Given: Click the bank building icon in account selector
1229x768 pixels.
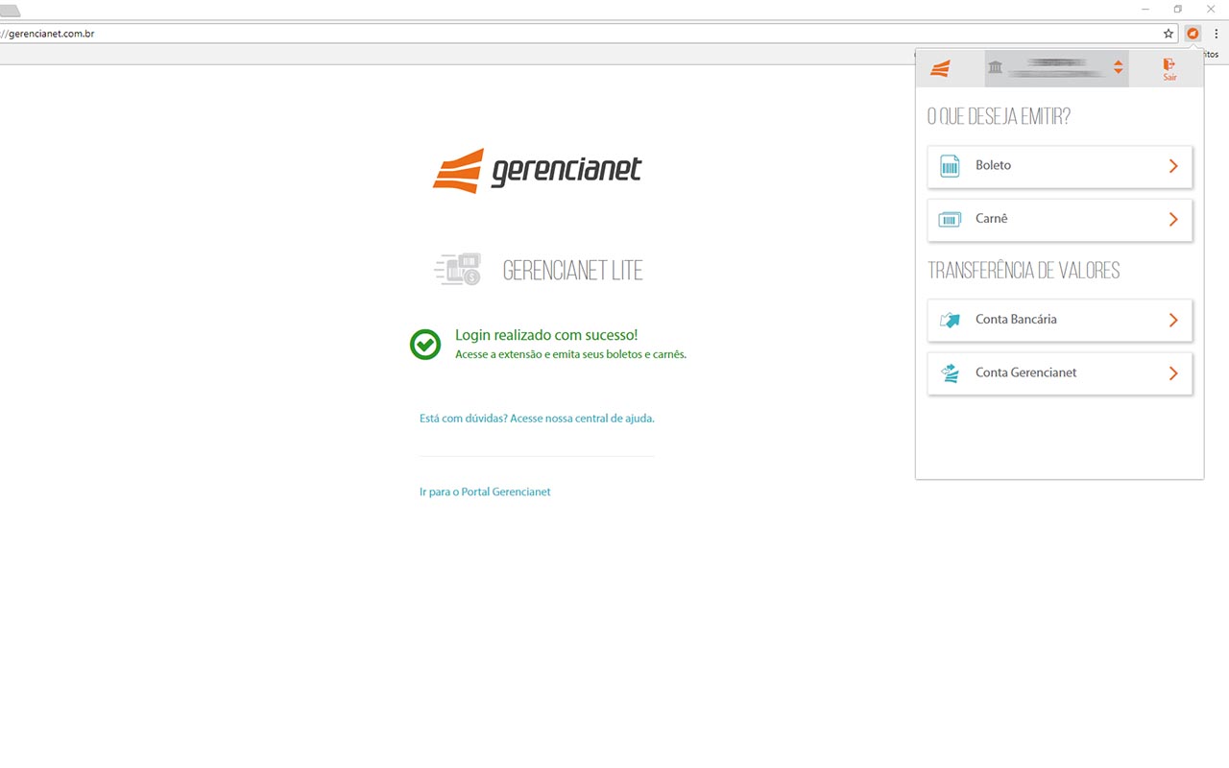Looking at the screenshot, I should point(995,67).
